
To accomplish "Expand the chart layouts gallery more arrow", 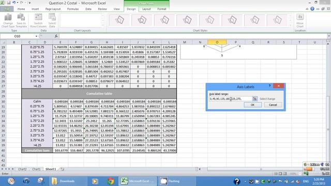I will point(103,25).
